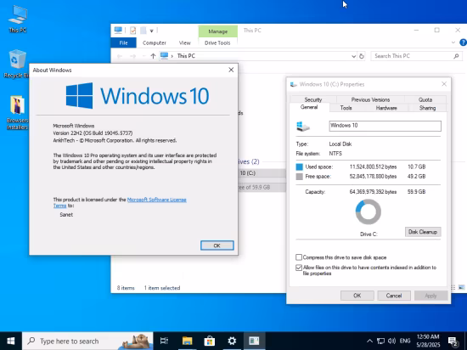The width and height of the screenshot is (467, 350).
Task: Open the View ribbon tab
Action: tap(184, 42)
